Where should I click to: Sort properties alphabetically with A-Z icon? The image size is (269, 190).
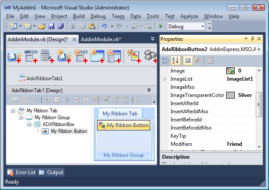(175, 60)
